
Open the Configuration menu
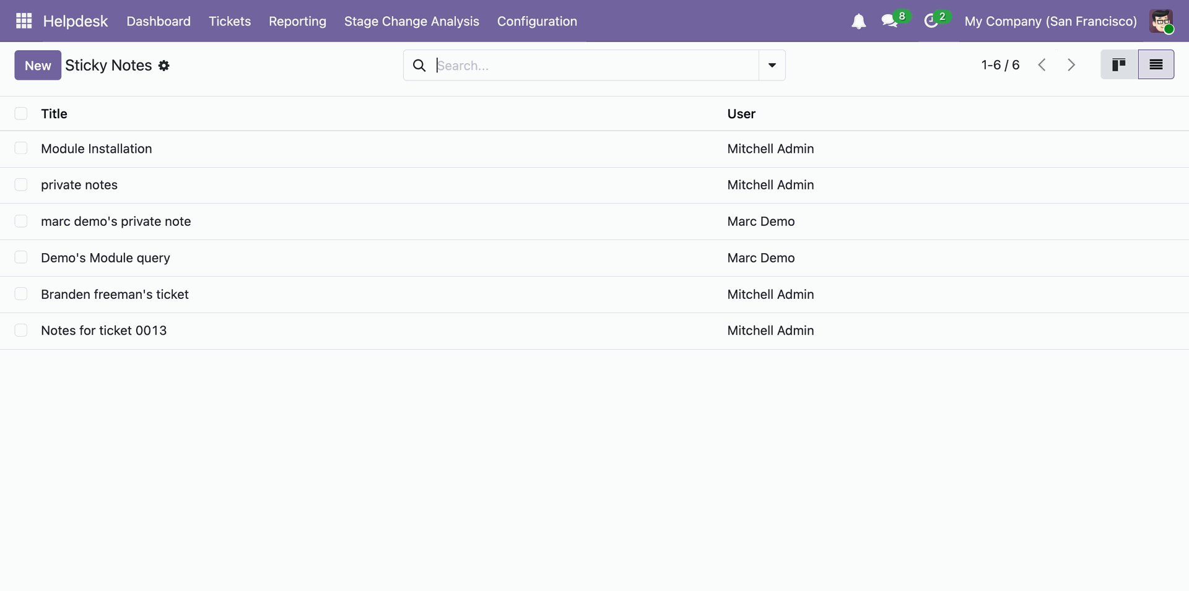pyautogui.click(x=537, y=22)
